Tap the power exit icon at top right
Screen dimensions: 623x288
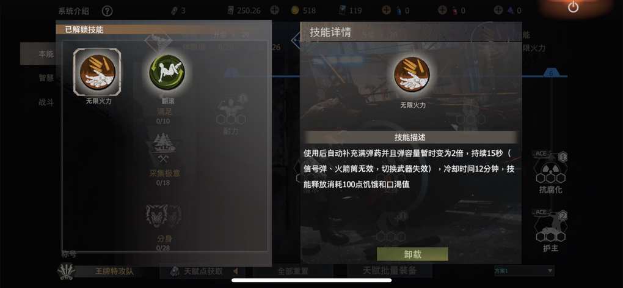[x=573, y=7]
